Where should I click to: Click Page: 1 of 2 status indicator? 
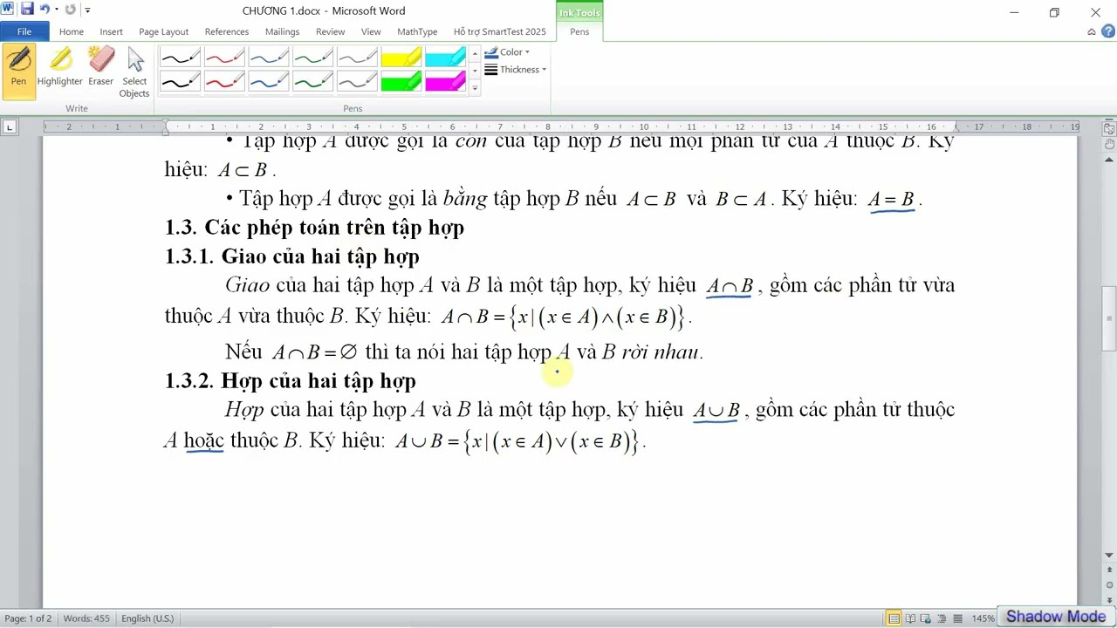pos(28,618)
